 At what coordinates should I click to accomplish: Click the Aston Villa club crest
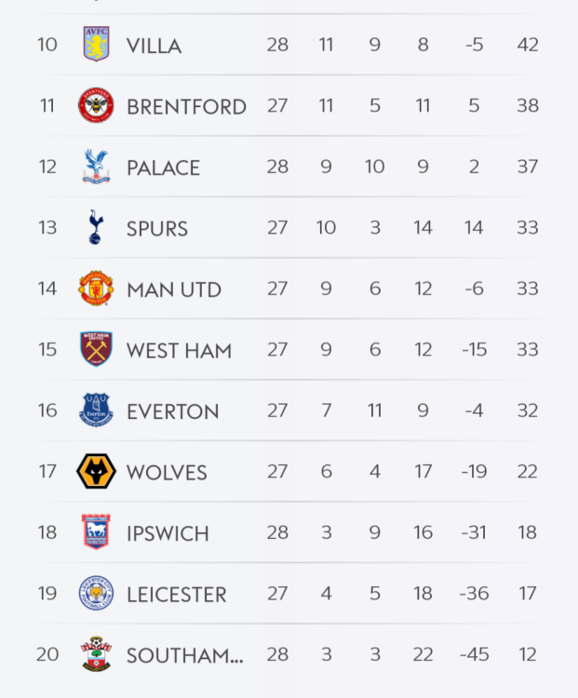coord(95,45)
